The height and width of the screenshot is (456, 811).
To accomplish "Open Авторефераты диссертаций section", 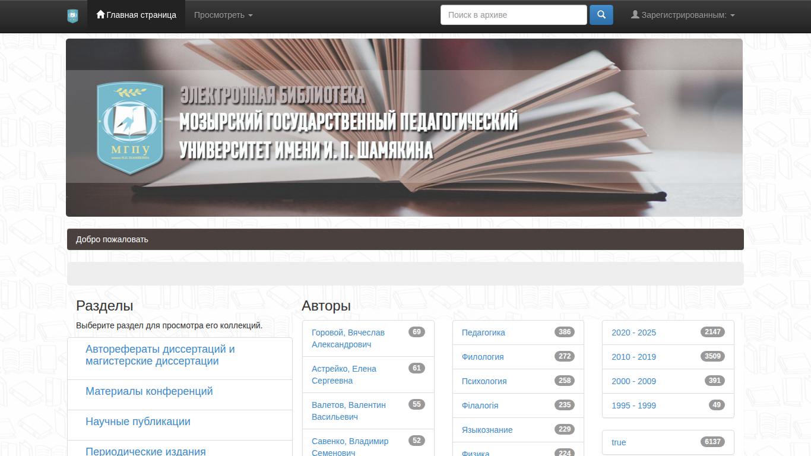I will (x=160, y=355).
